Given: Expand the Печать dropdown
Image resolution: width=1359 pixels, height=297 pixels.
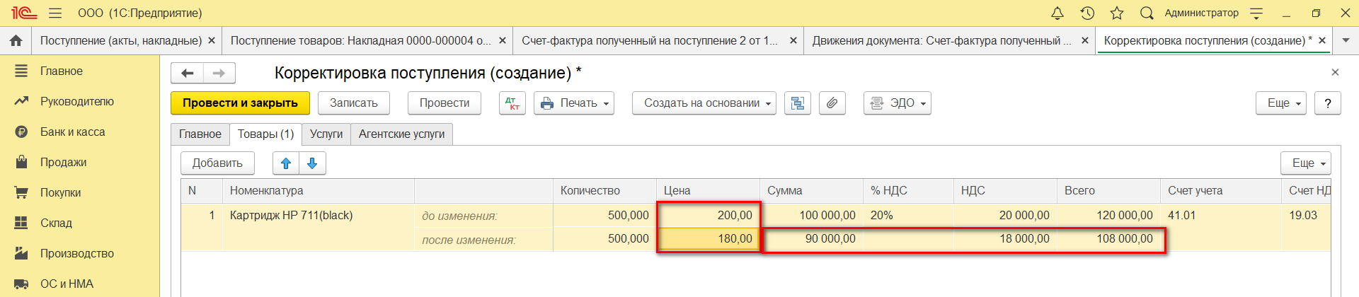Looking at the screenshot, I should point(574,103).
